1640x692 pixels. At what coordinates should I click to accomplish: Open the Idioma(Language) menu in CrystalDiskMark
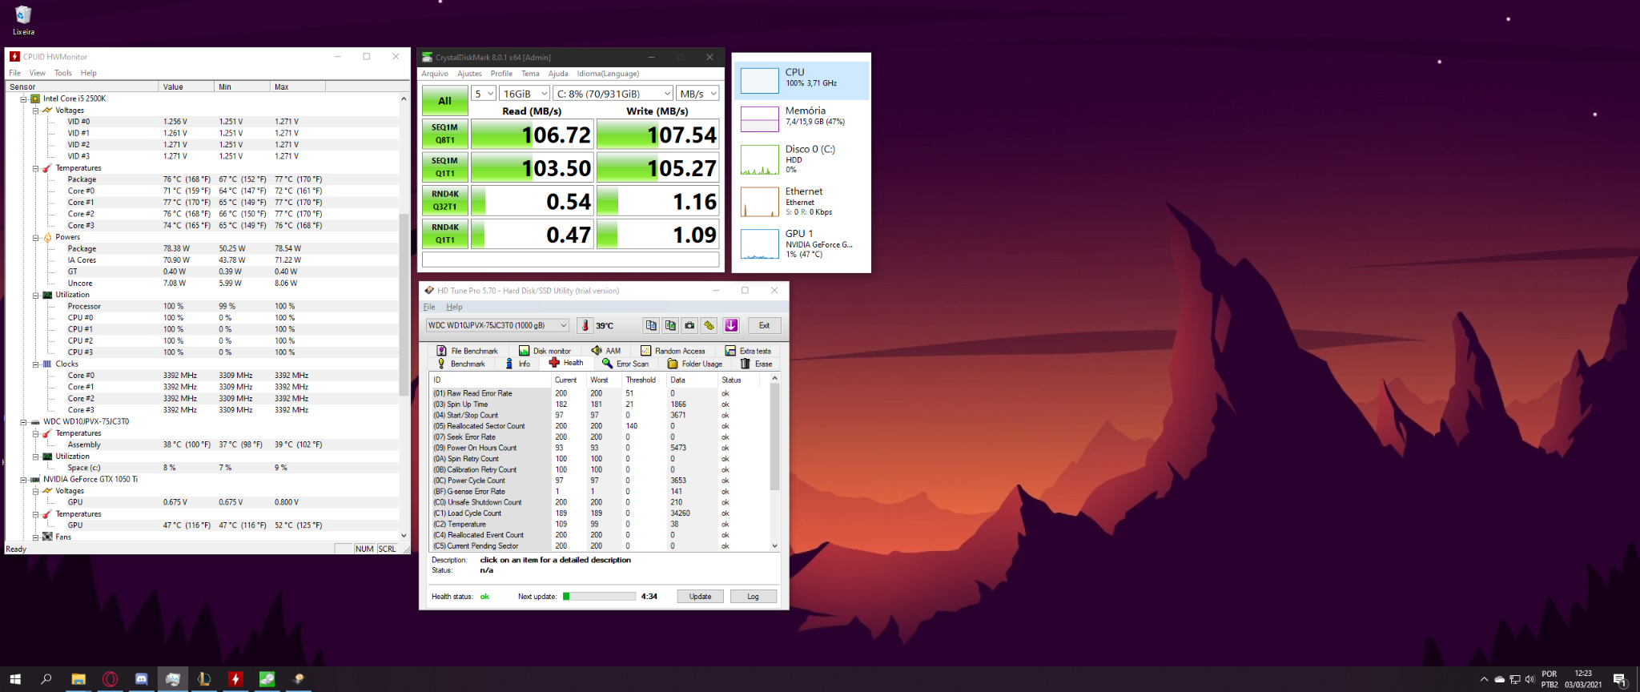click(608, 74)
